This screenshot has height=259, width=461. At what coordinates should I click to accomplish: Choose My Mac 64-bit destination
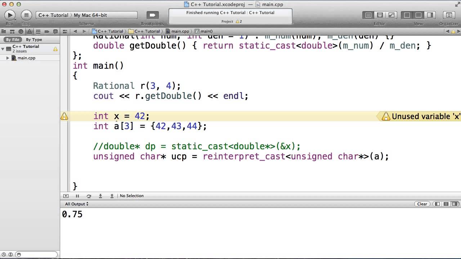coord(90,15)
